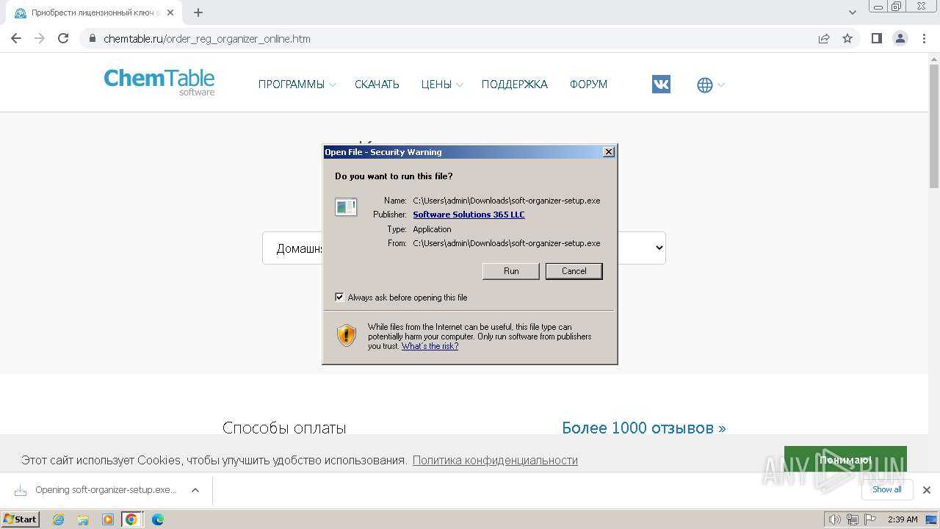Open Microsoft Edge from the taskbar
The height and width of the screenshot is (529, 940).
coord(157,519)
